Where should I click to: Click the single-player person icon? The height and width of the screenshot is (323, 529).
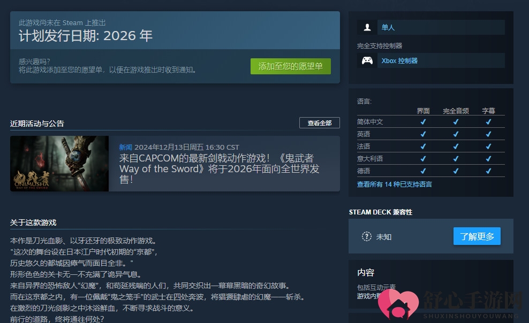tap(367, 27)
